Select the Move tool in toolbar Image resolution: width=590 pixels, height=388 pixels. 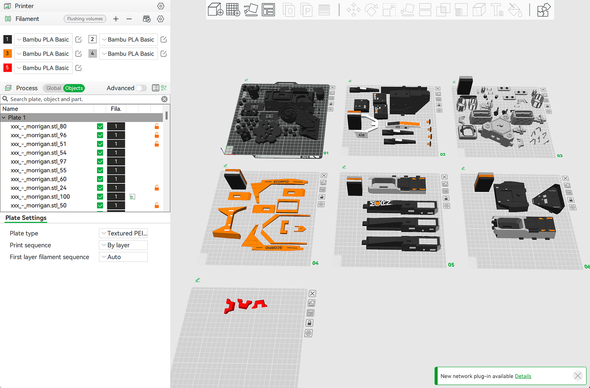[x=354, y=10]
